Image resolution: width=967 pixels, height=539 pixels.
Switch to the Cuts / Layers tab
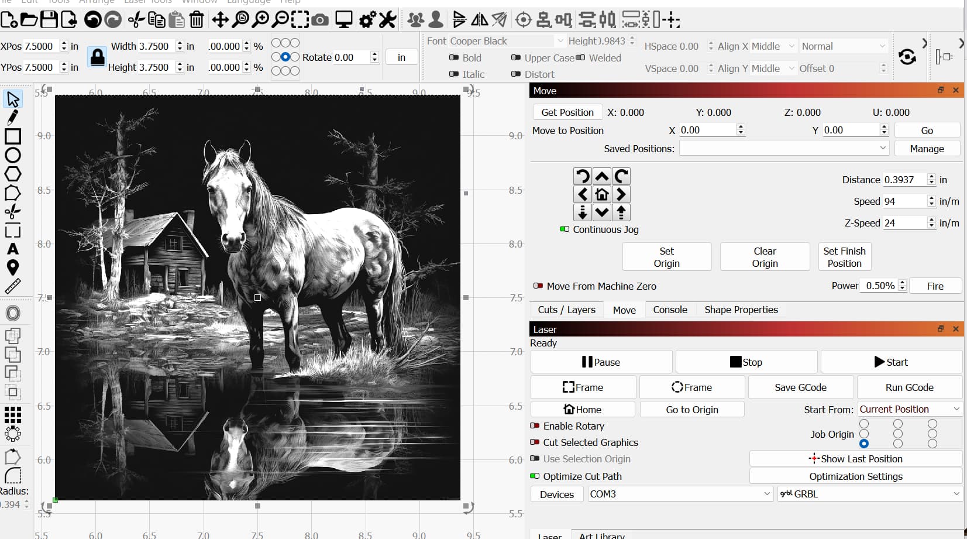pyautogui.click(x=566, y=310)
